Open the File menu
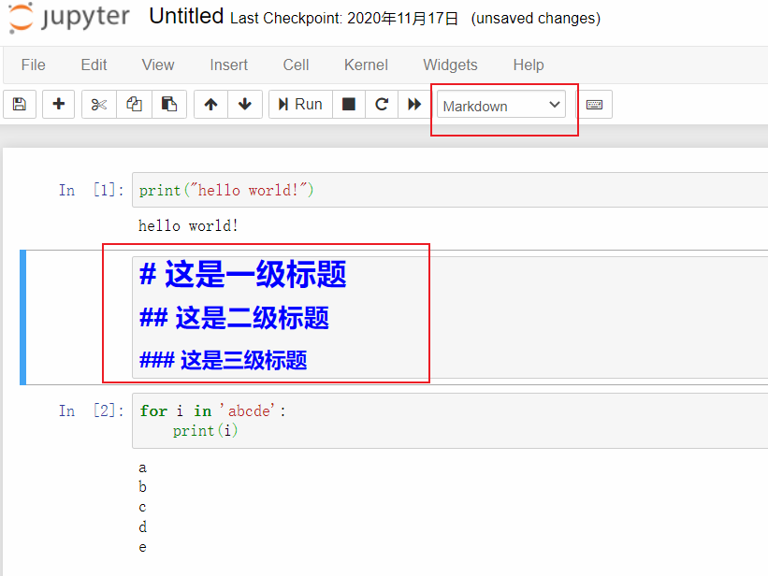The width and height of the screenshot is (768, 576). (x=34, y=65)
